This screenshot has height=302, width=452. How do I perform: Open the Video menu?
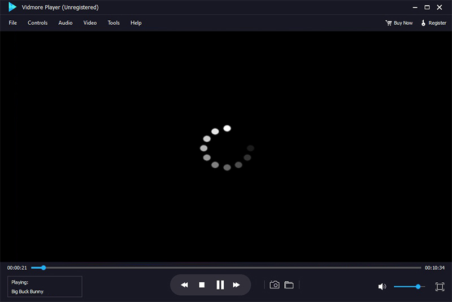coord(90,23)
